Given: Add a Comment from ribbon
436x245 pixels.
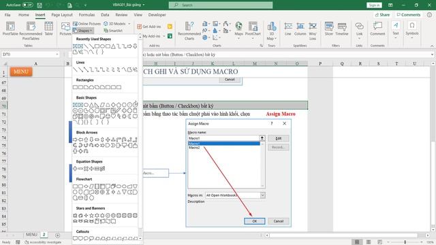Looking at the screenshot, I should coord(377,29).
